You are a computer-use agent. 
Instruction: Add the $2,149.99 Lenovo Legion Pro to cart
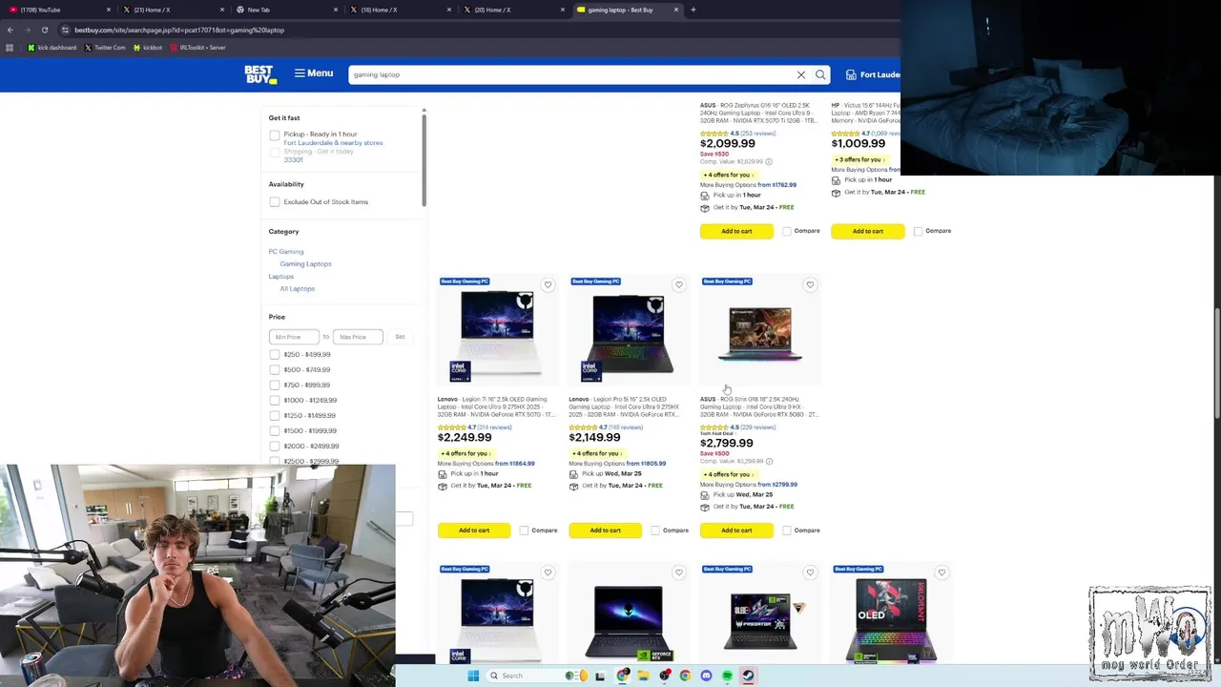tap(605, 531)
